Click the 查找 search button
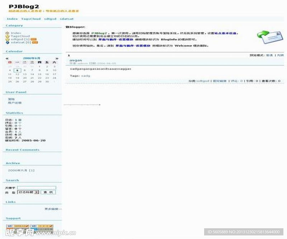 (x=48, y=192)
